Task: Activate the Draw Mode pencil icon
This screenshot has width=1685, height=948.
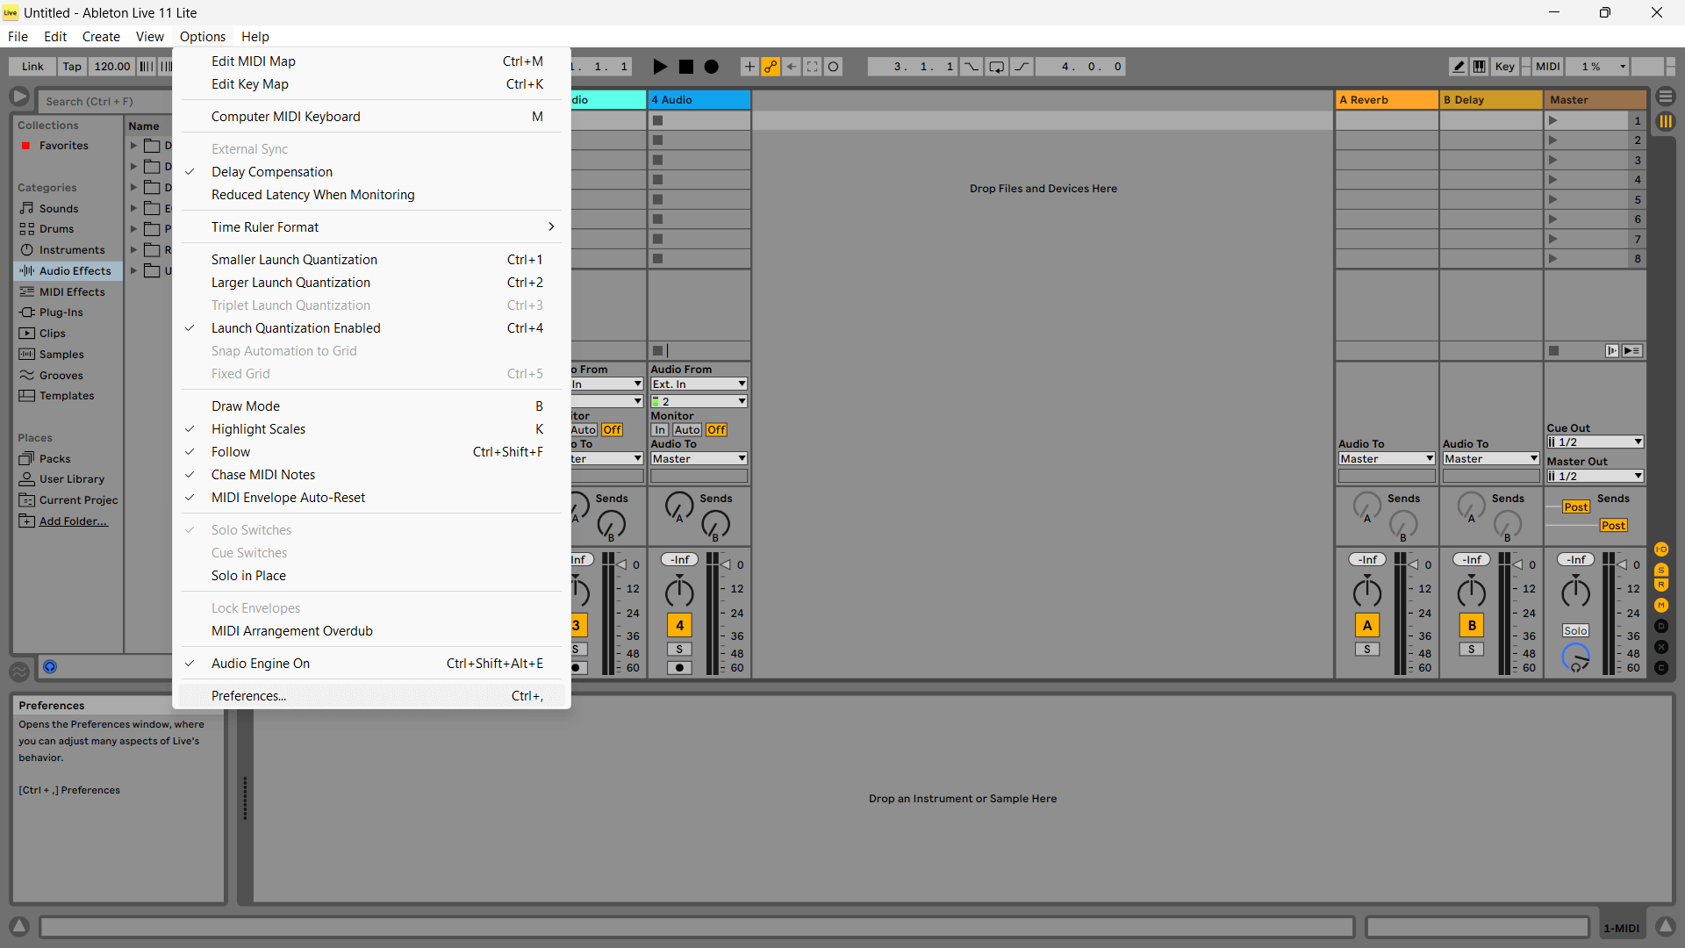Action: pyautogui.click(x=1458, y=67)
